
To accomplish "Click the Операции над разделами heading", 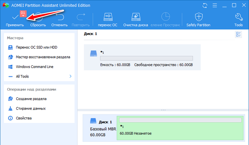I will (x=31, y=89).
